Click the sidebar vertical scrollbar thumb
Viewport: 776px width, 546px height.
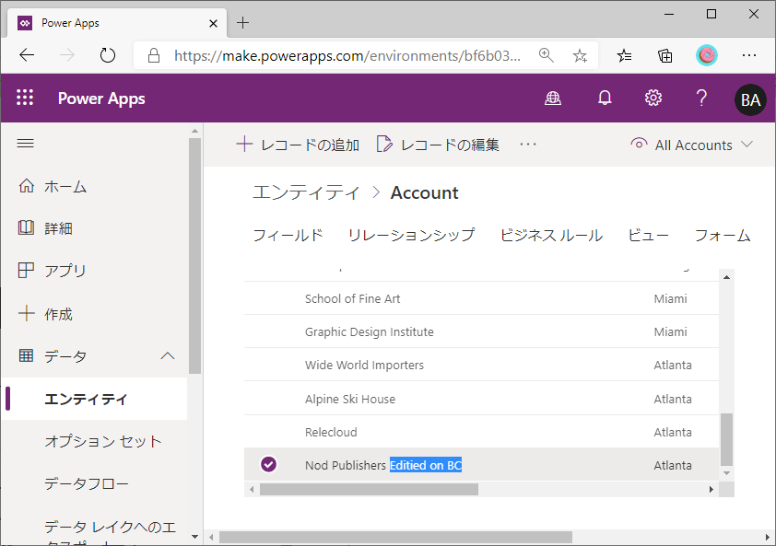(194, 256)
